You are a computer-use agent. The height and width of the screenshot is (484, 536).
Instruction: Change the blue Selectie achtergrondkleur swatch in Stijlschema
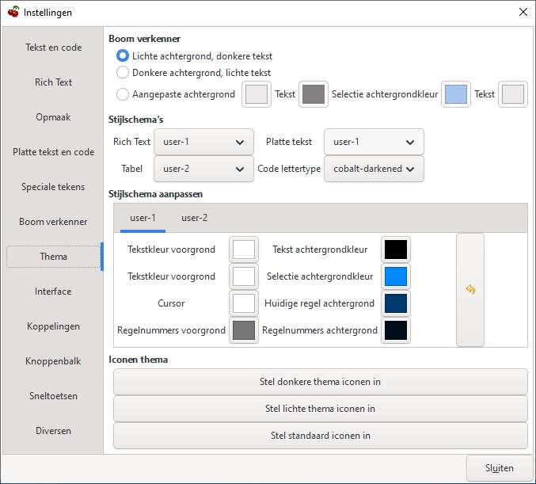pyautogui.click(x=396, y=276)
